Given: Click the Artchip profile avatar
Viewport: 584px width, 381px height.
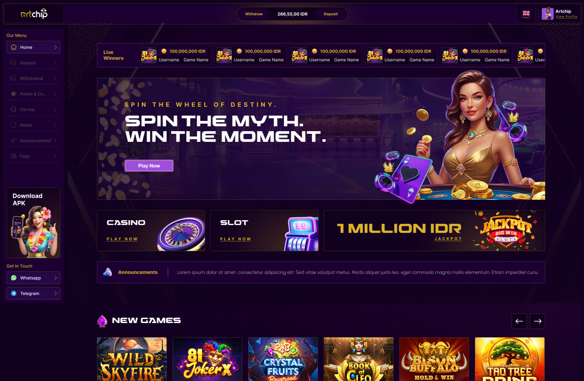Looking at the screenshot, I should (x=547, y=14).
